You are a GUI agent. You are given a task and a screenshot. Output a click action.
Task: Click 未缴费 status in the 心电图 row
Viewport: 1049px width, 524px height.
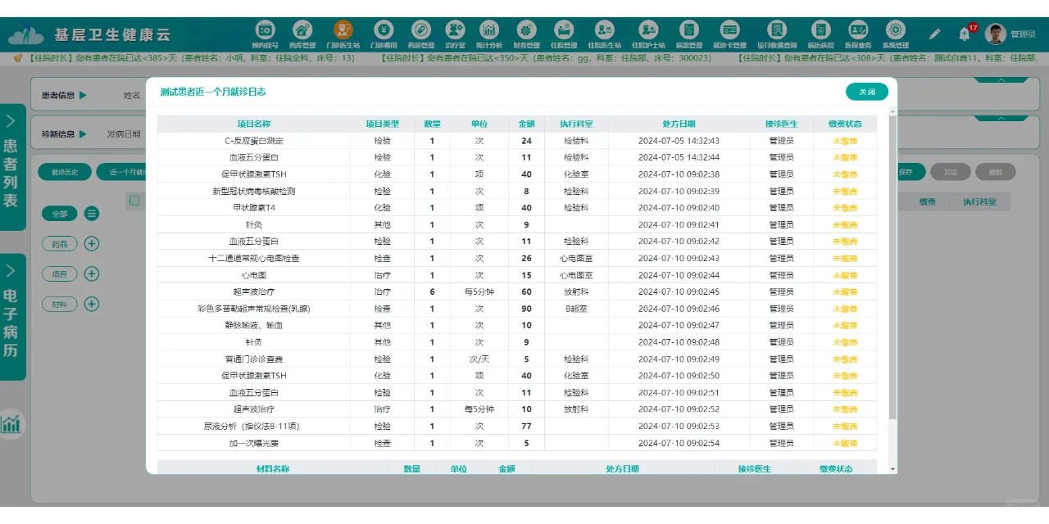pyautogui.click(x=845, y=275)
